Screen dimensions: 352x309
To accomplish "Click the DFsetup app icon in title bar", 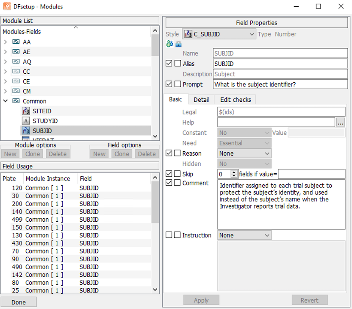I will coord(7,7).
